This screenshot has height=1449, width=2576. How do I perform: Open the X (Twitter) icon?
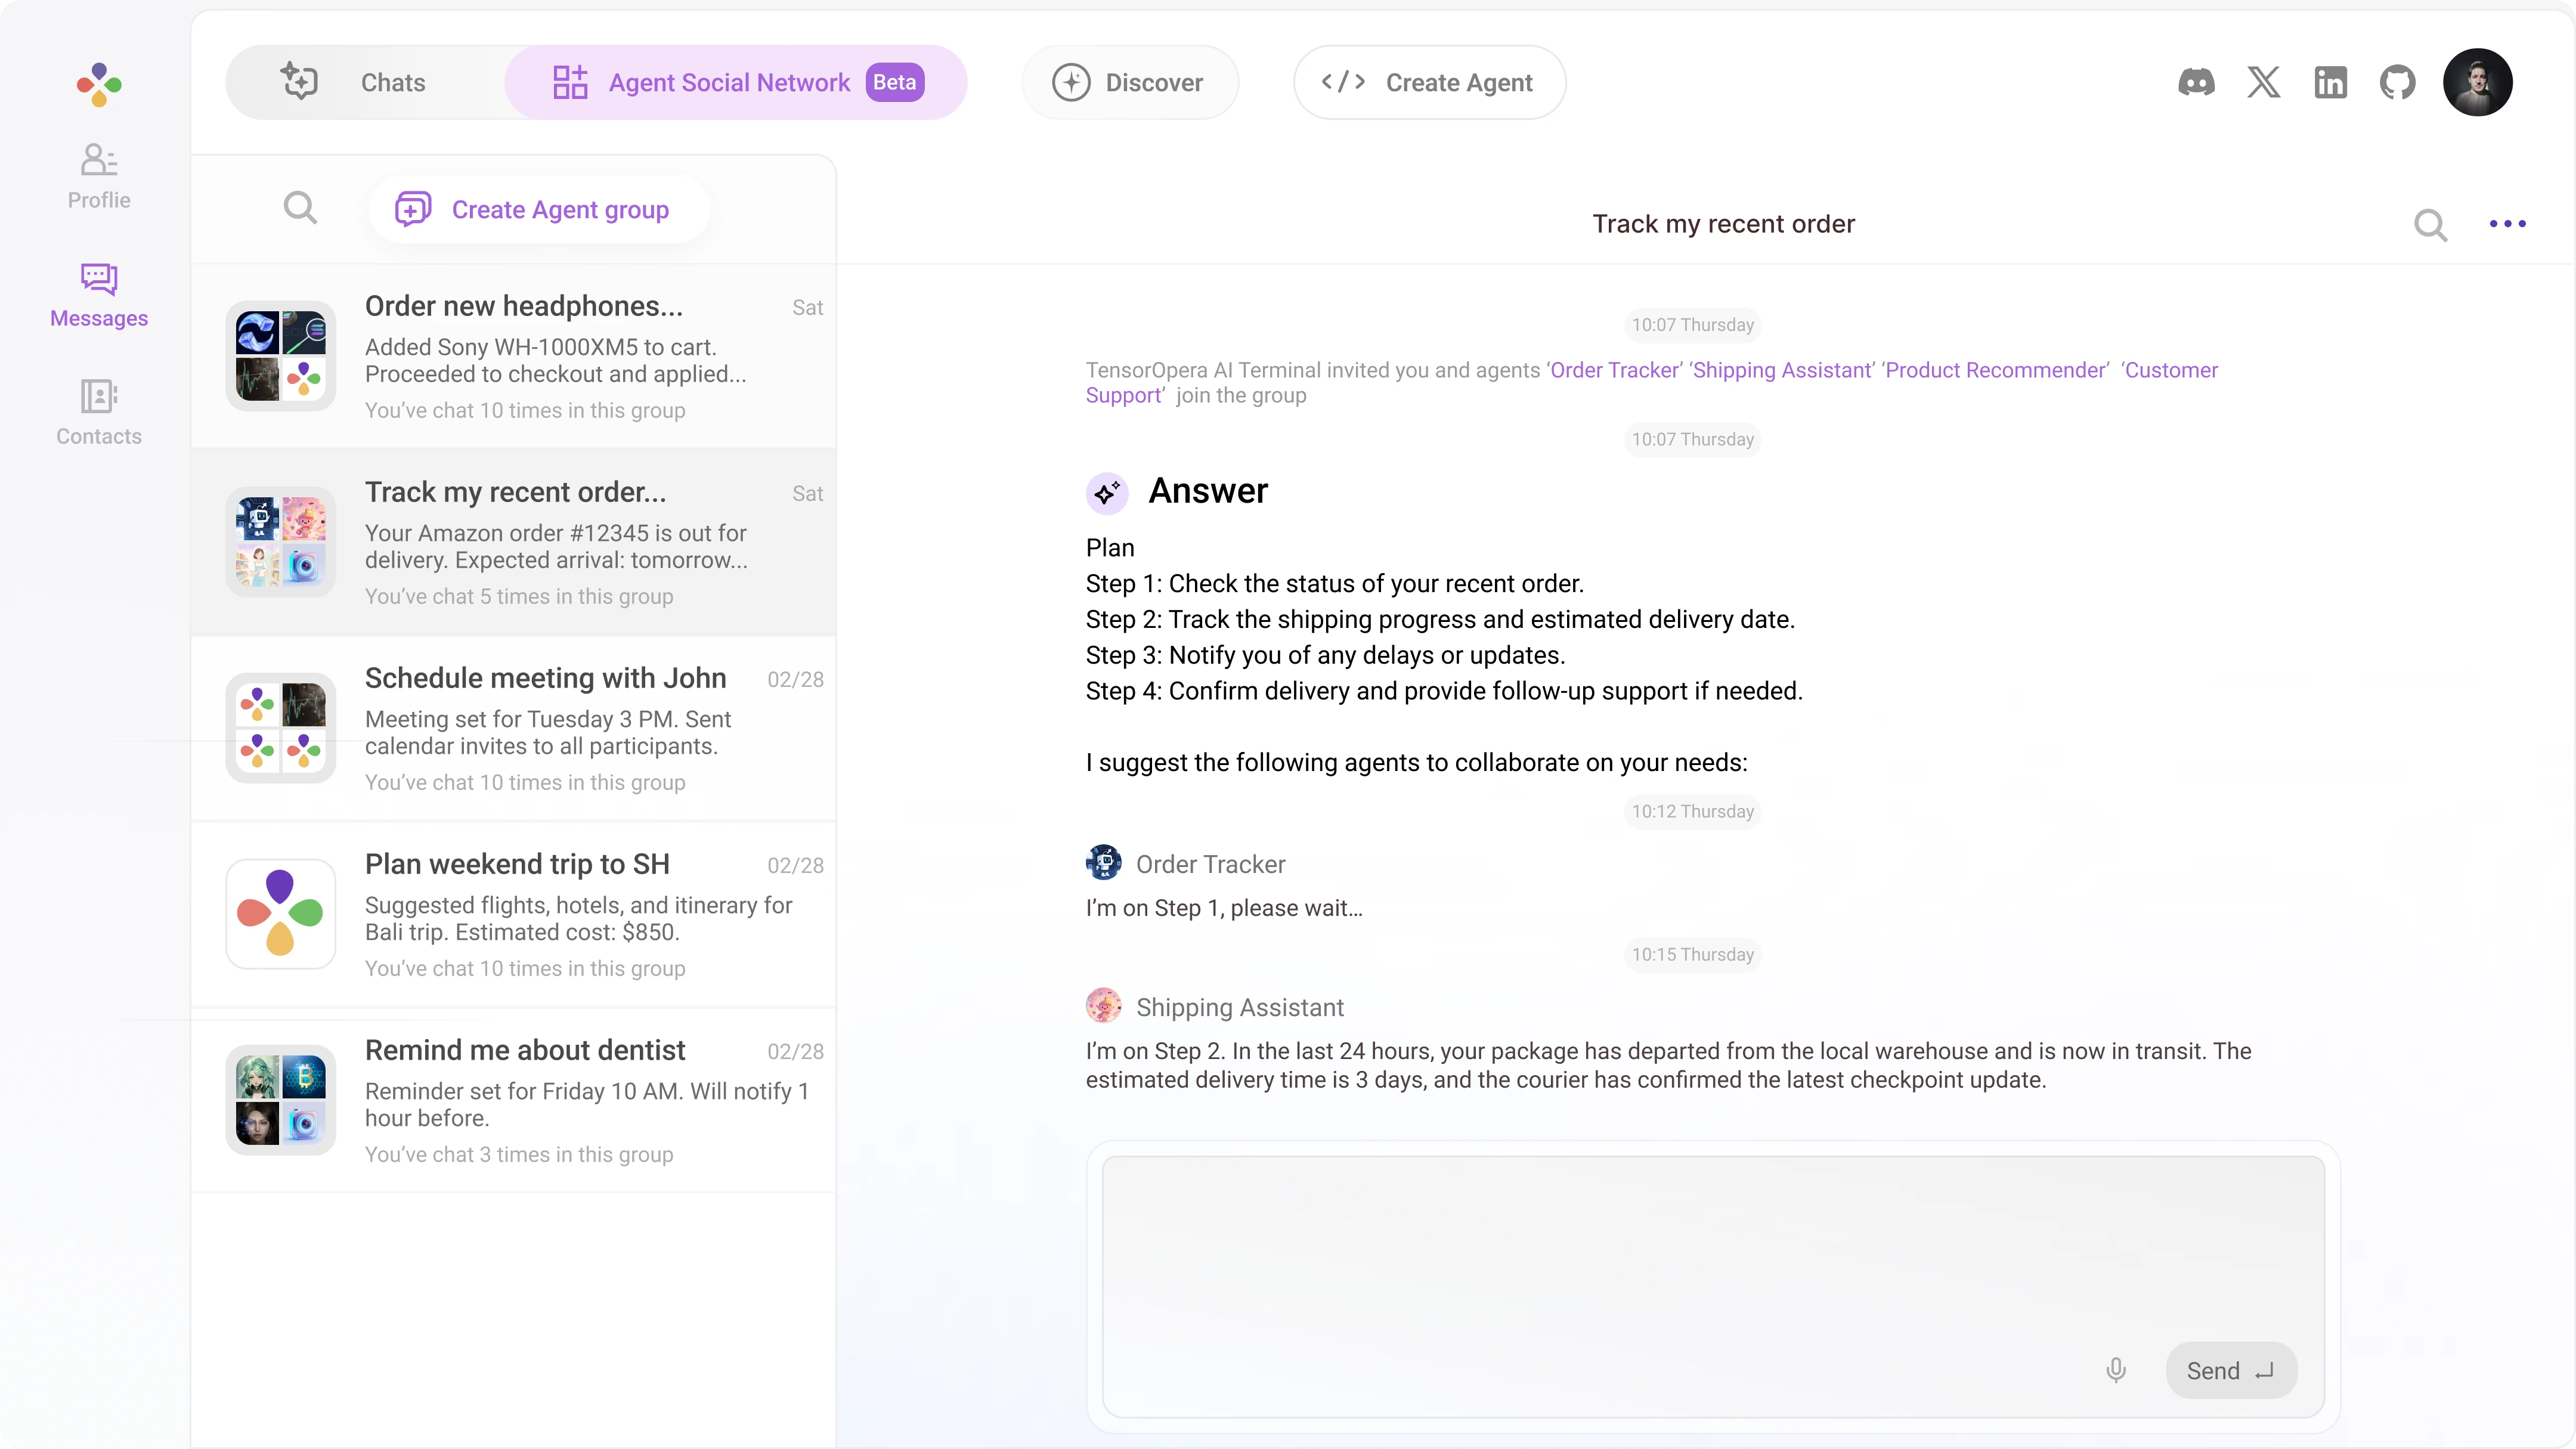tap(2263, 82)
